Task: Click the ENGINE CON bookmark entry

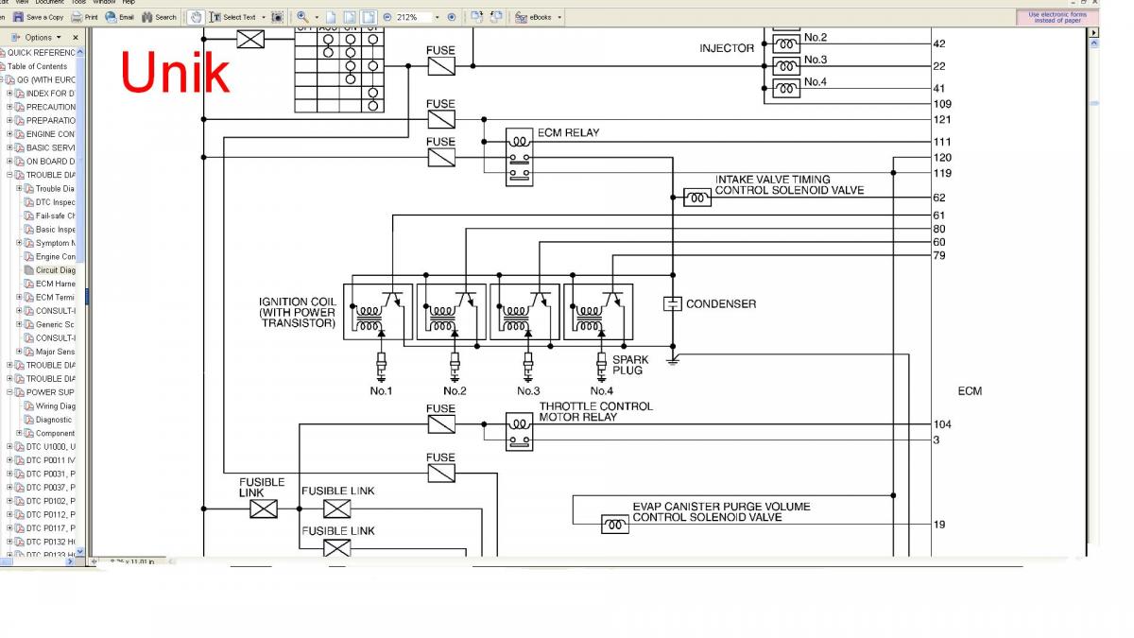Action: point(50,134)
